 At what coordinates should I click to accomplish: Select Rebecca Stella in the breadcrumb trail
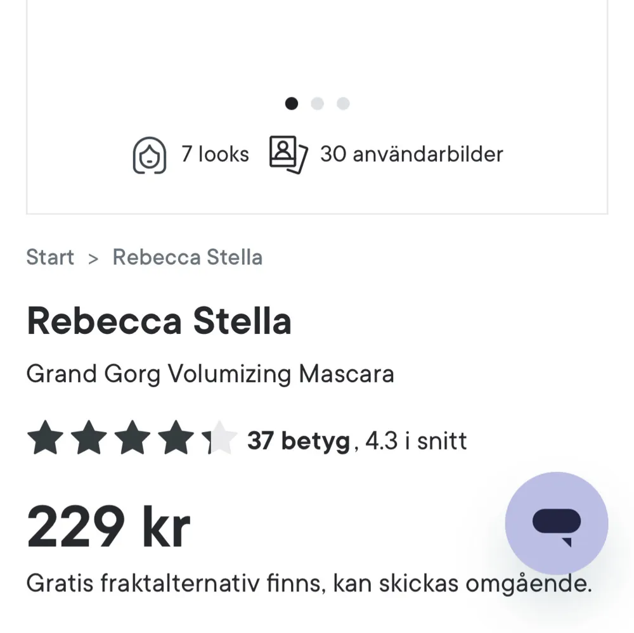click(187, 257)
